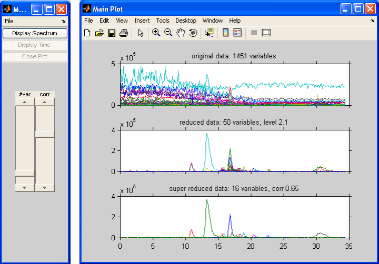Open the Desktop menu
This screenshot has width=379, height=264.
[186, 21]
